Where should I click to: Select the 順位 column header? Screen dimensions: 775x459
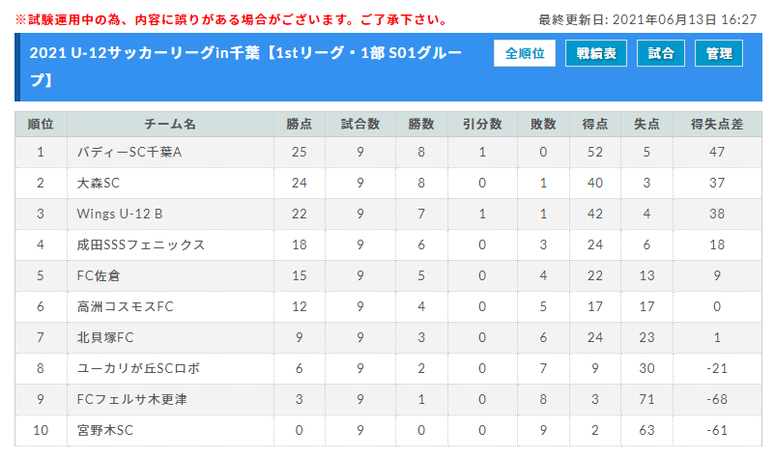click(x=41, y=124)
